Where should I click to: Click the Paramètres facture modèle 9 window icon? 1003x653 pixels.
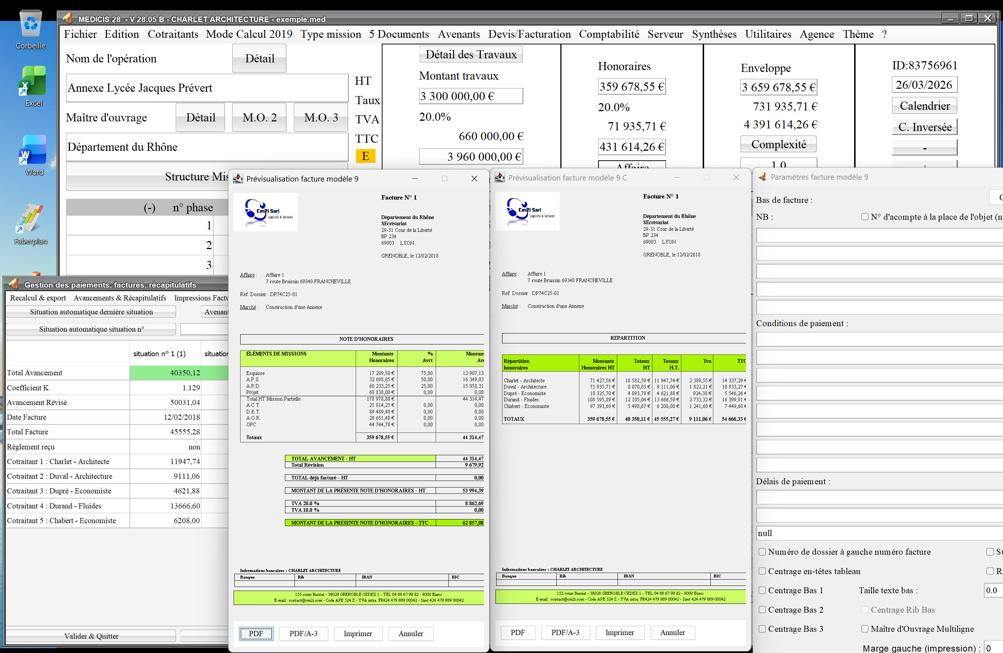coord(762,177)
